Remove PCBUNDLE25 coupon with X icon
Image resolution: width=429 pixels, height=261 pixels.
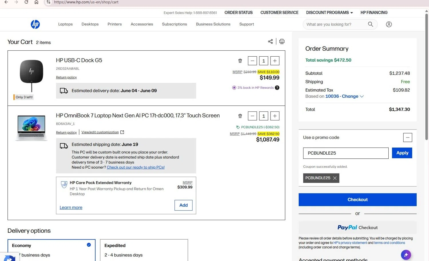(335, 178)
